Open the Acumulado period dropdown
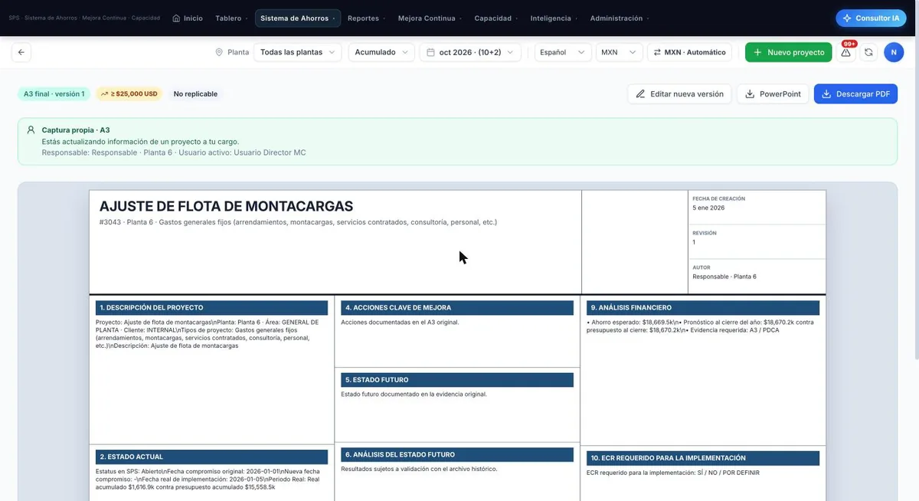This screenshot has height=501, width=919. pyautogui.click(x=381, y=52)
